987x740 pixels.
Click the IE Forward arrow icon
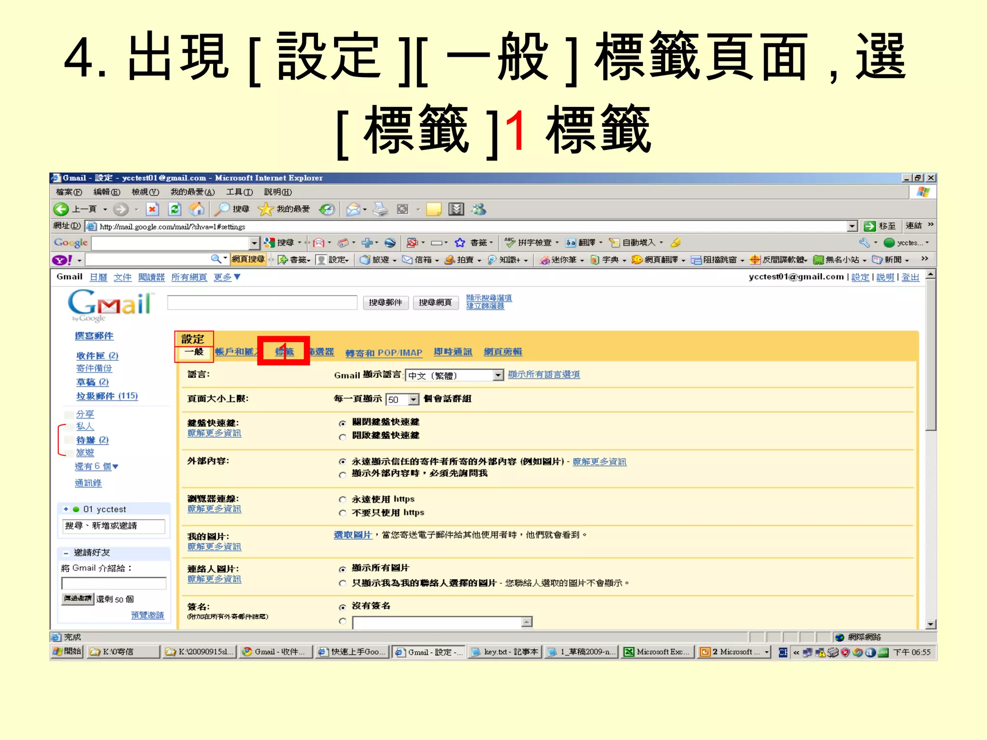[x=120, y=209]
